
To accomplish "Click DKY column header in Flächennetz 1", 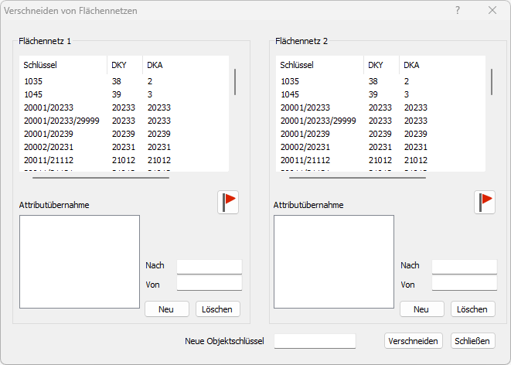I will (119, 65).
